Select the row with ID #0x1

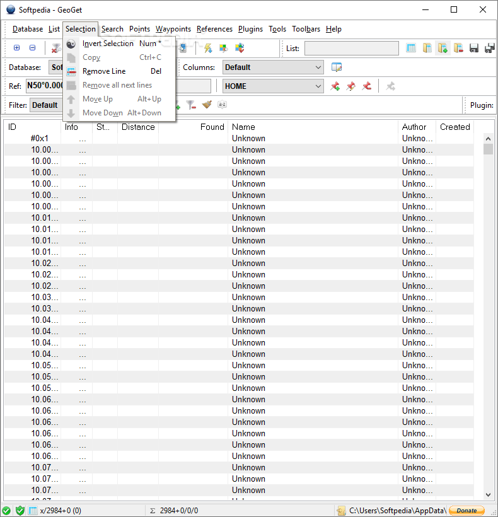coord(239,139)
